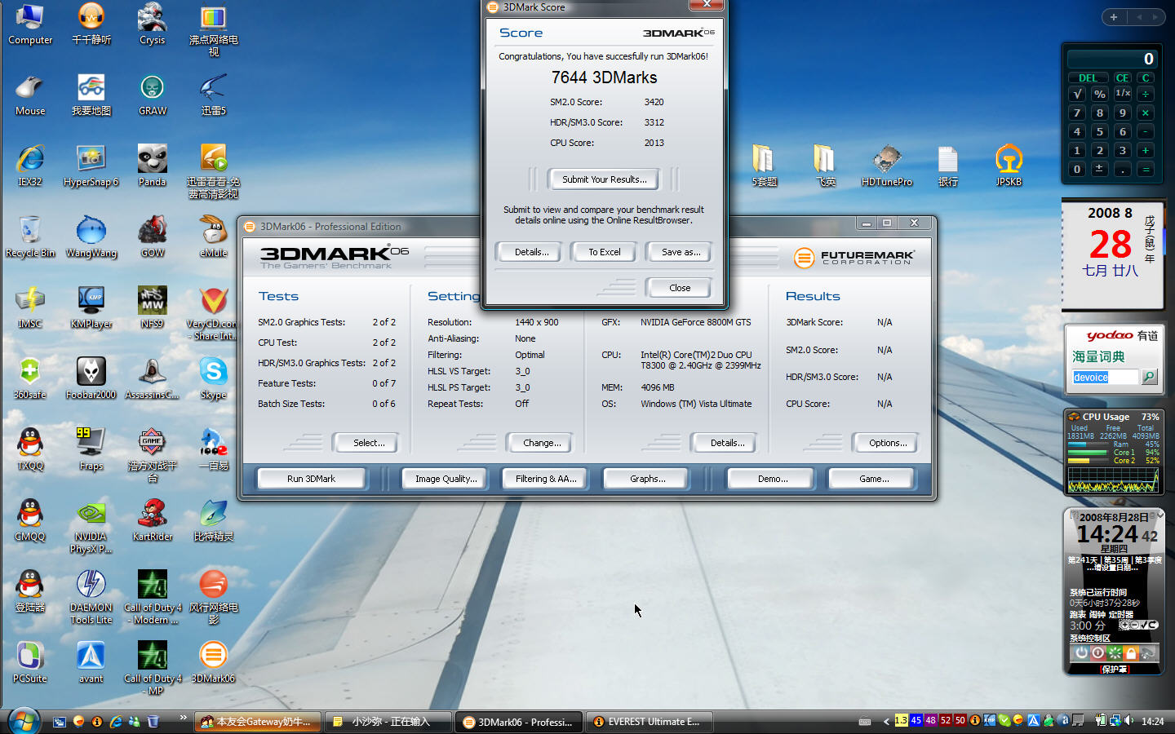Click Change under the Settings section
This screenshot has height=734, width=1175.
click(x=542, y=443)
